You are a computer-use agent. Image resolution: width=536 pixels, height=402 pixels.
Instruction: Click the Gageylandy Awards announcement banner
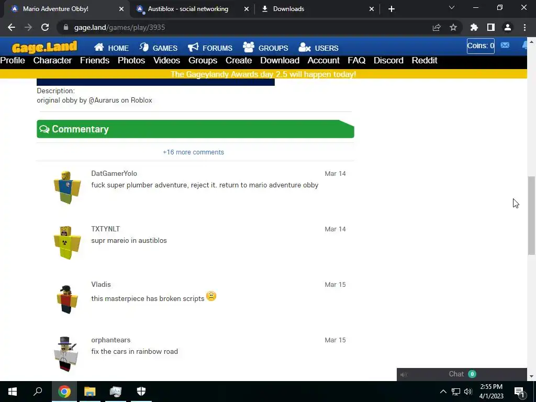pyautogui.click(x=263, y=74)
